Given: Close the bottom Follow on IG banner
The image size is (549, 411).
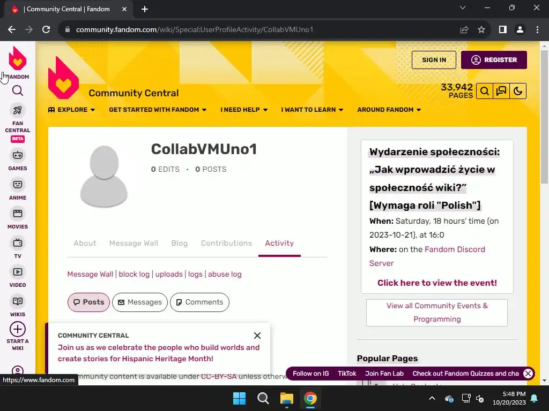Looking at the screenshot, I should click(528, 374).
